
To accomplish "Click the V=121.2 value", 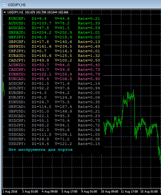I will [63, 144].
